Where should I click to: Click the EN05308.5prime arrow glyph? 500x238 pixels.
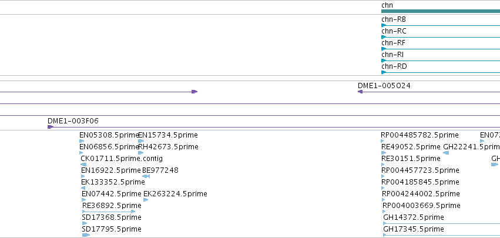pyautogui.click(x=82, y=141)
